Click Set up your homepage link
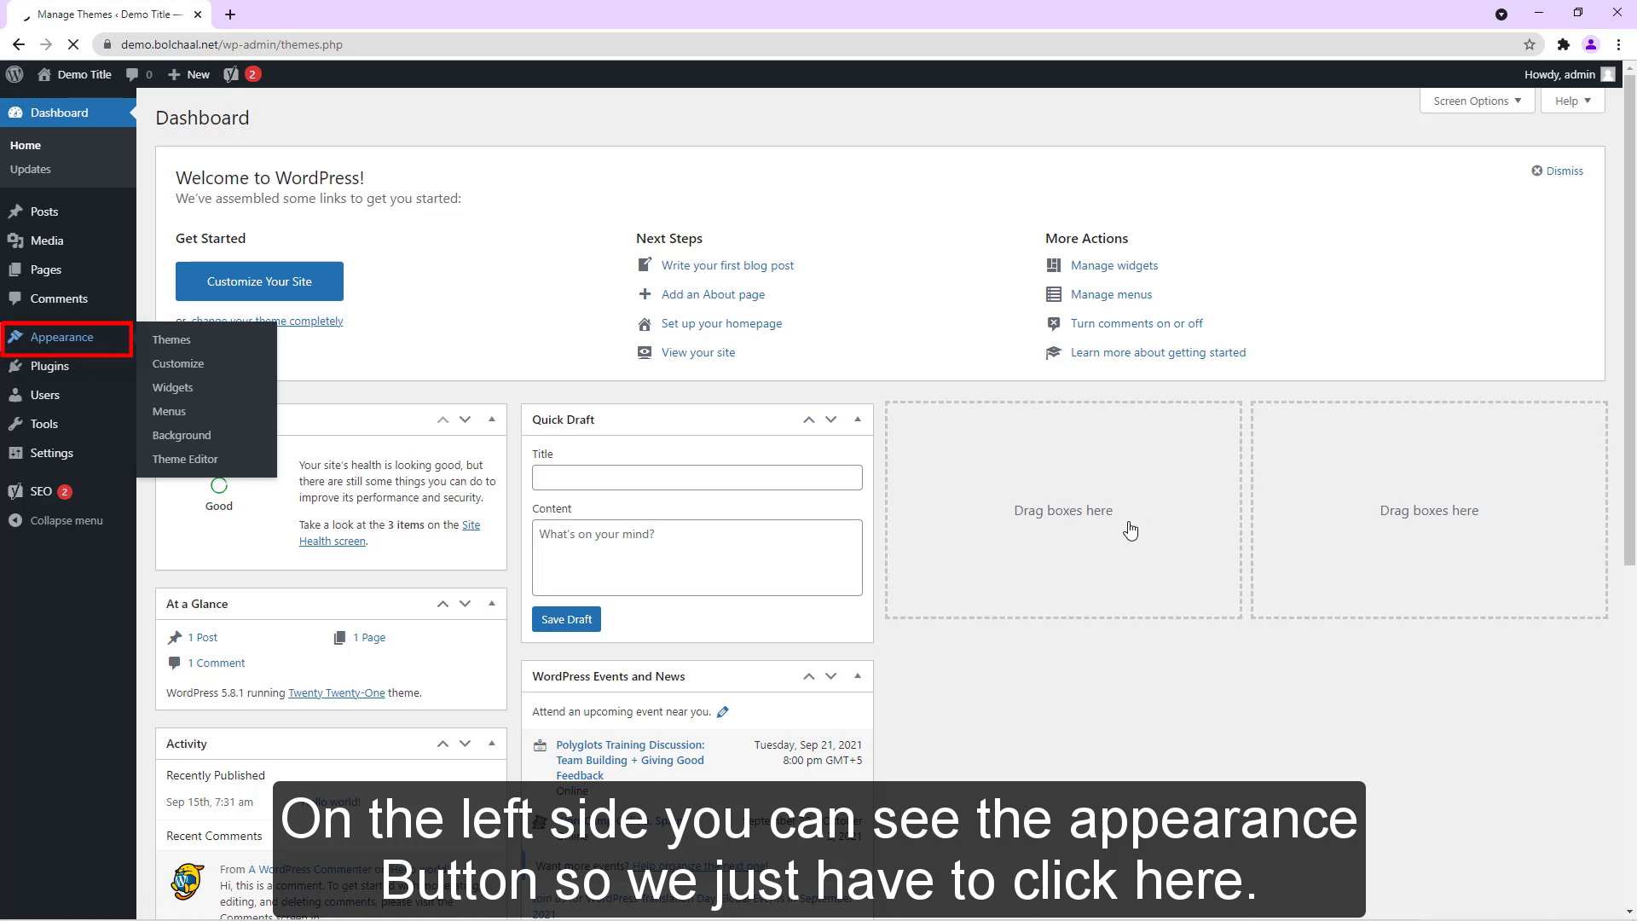The image size is (1637, 921). (x=721, y=323)
